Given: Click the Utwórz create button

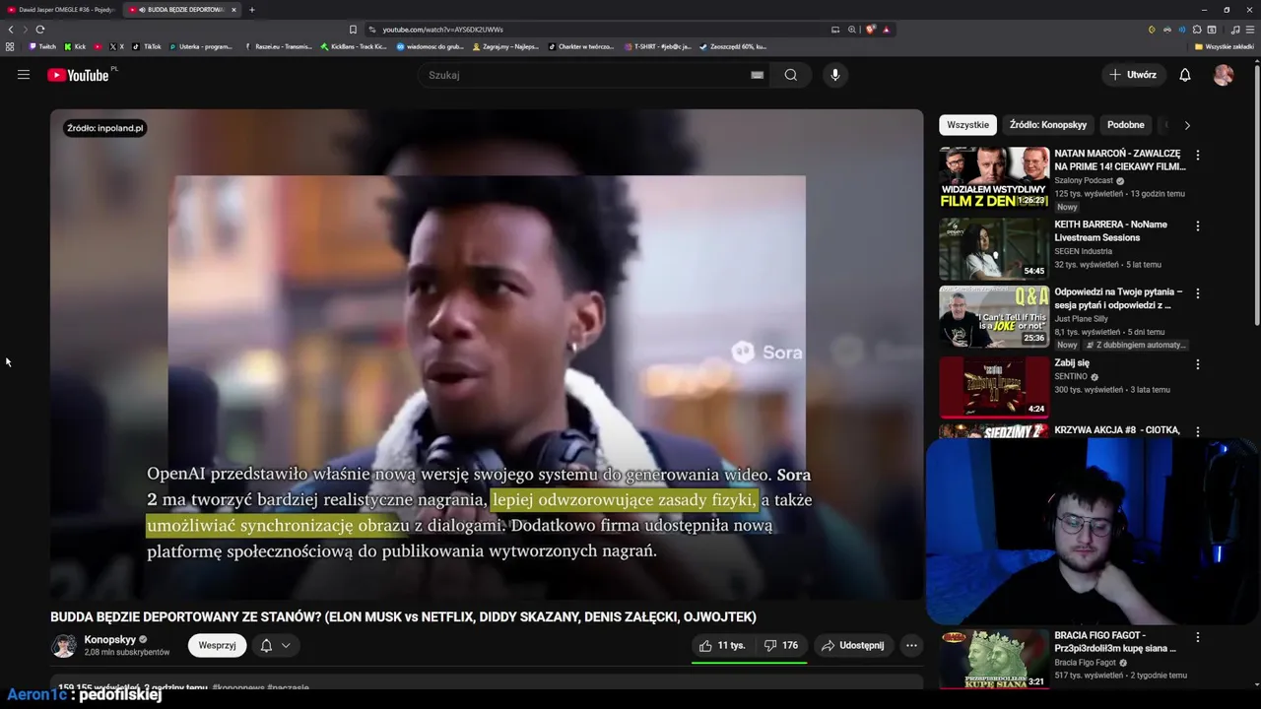Looking at the screenshot, I should 1133,75.
